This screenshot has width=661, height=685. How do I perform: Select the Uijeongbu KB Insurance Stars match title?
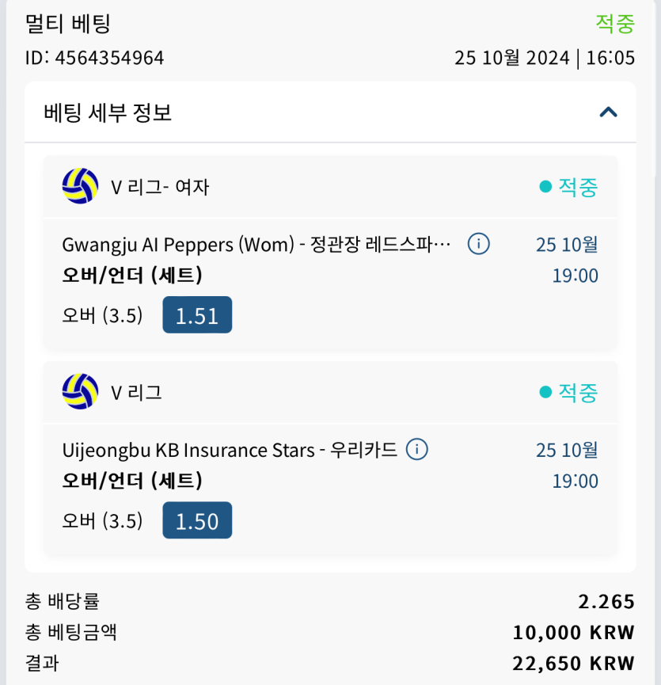(x=230, y=451)
